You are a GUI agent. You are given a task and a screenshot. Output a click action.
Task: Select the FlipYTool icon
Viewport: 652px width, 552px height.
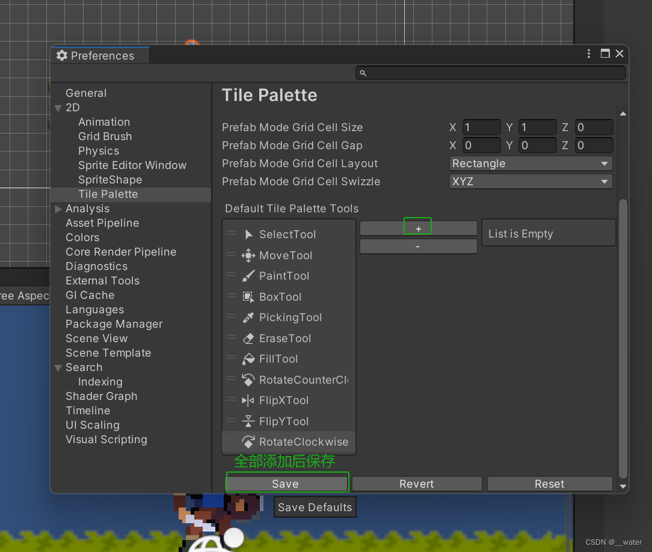[248, 421]
